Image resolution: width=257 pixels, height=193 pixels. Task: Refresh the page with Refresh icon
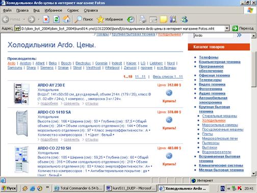[x=56, y=19]
